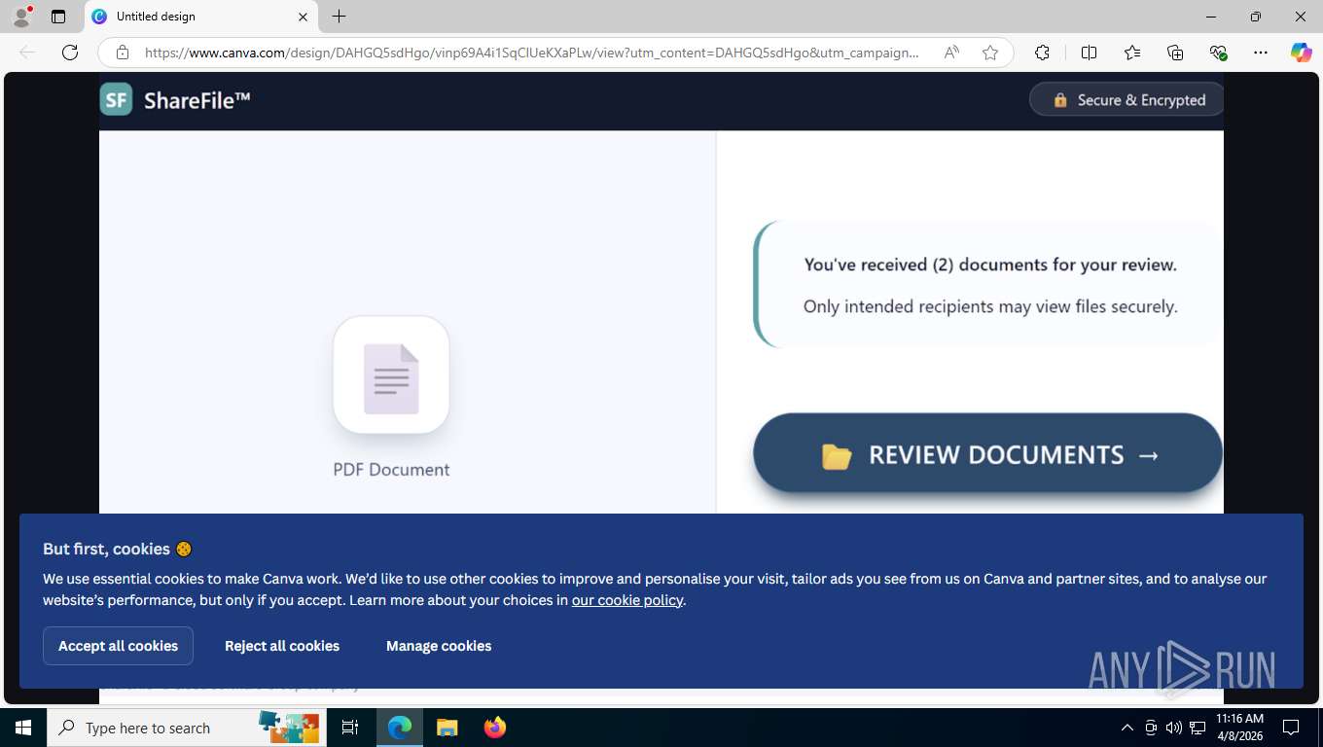Show hidden system tray icons
Image resolution: width=1323 pixels, height=747 pixels.
1127,728
